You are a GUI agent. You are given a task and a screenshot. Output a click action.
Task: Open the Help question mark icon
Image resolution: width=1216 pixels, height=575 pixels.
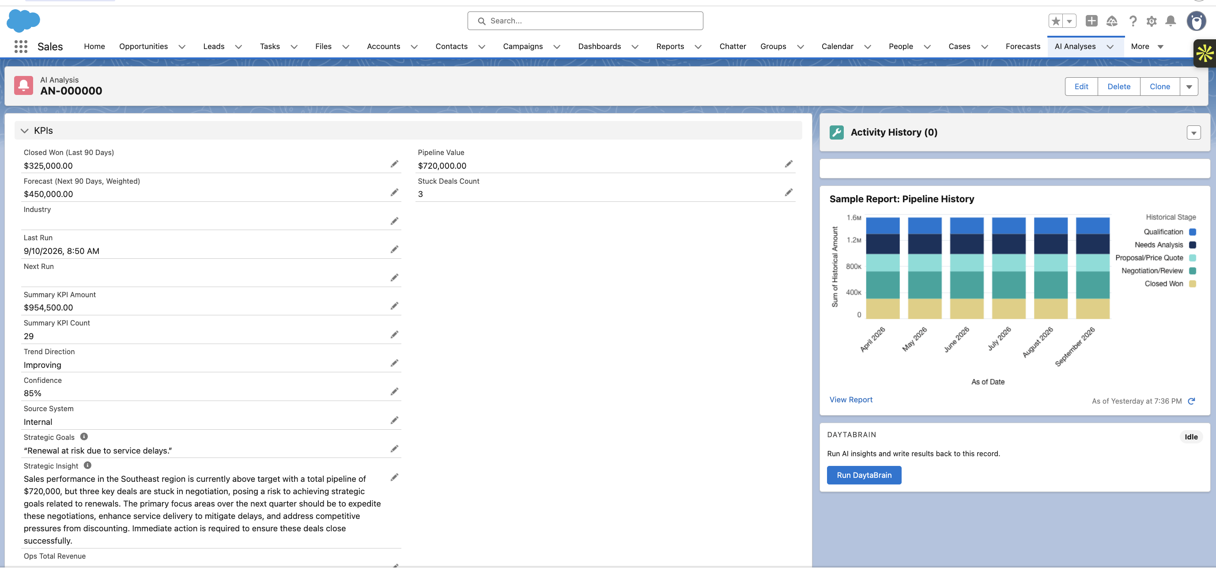[x=1133, y=21]
